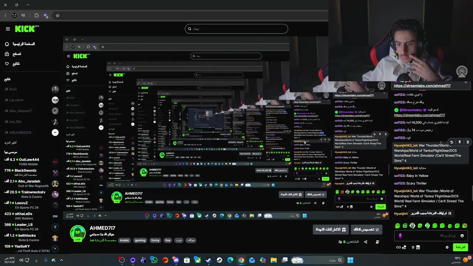Select the funny tag
Viewport: 473px width, 266px height.
point(155,240)
